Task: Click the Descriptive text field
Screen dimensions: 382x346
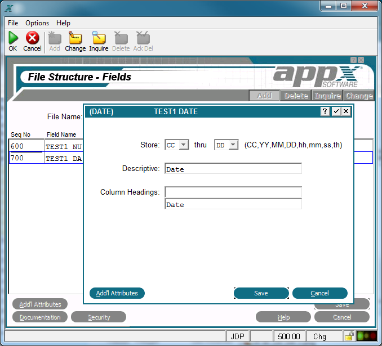Action: [233, 168]
